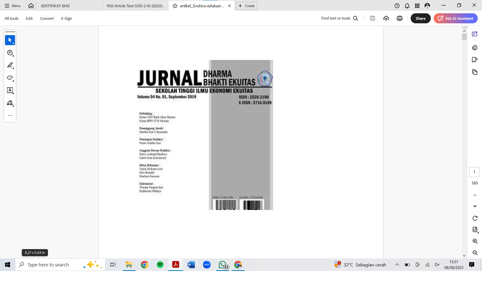Open the Windows notification center
The image size is (482, 293).
pos(472,265)
